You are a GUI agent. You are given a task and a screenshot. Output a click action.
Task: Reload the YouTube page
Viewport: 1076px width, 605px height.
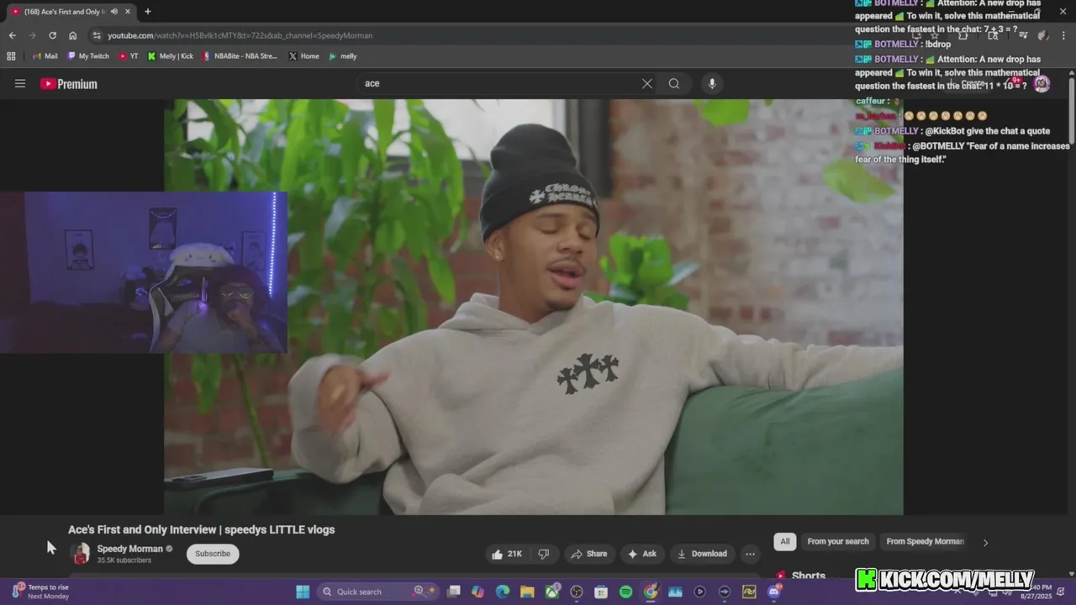point(52,35)
